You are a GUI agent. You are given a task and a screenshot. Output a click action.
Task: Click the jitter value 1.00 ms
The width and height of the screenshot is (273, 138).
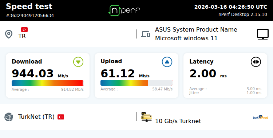point(254,93)
